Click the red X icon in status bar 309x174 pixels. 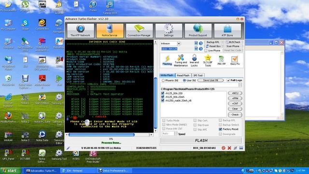click(229, 148)
